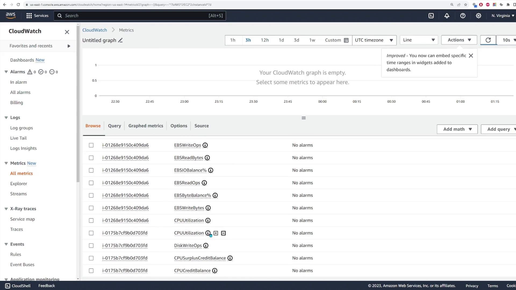516x290 pixels.
Task: Open Logs Insights in sidebar
Action: point(23,148)
